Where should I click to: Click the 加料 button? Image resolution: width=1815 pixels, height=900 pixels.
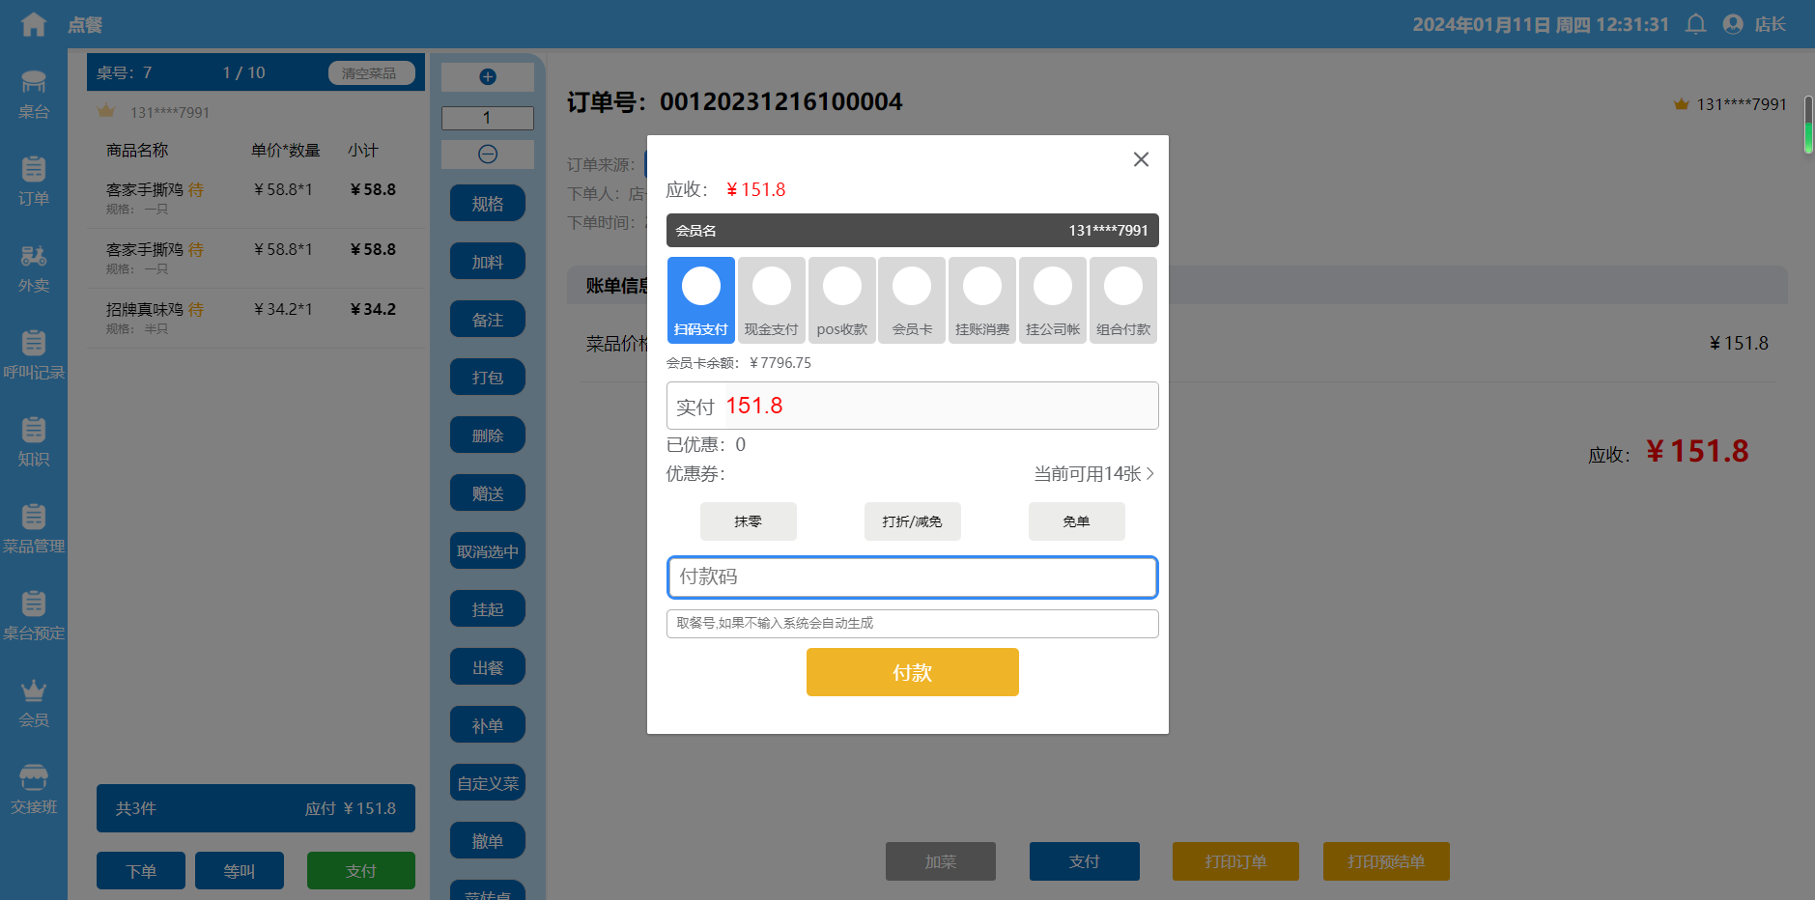pos(488,262)
